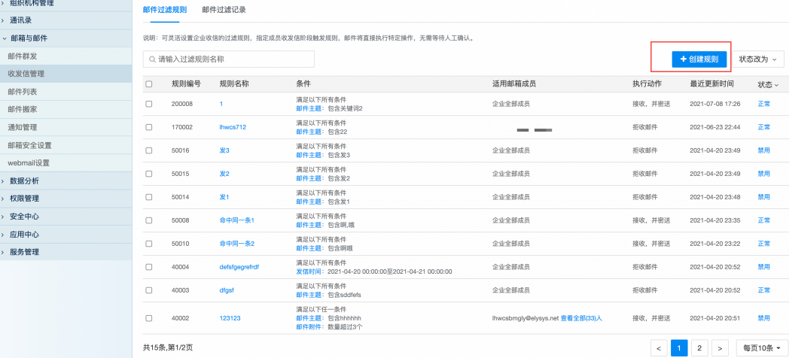789x358 pixels.
Task: Click 查看全部(33)人 link
Action: [x=582, y=318]
